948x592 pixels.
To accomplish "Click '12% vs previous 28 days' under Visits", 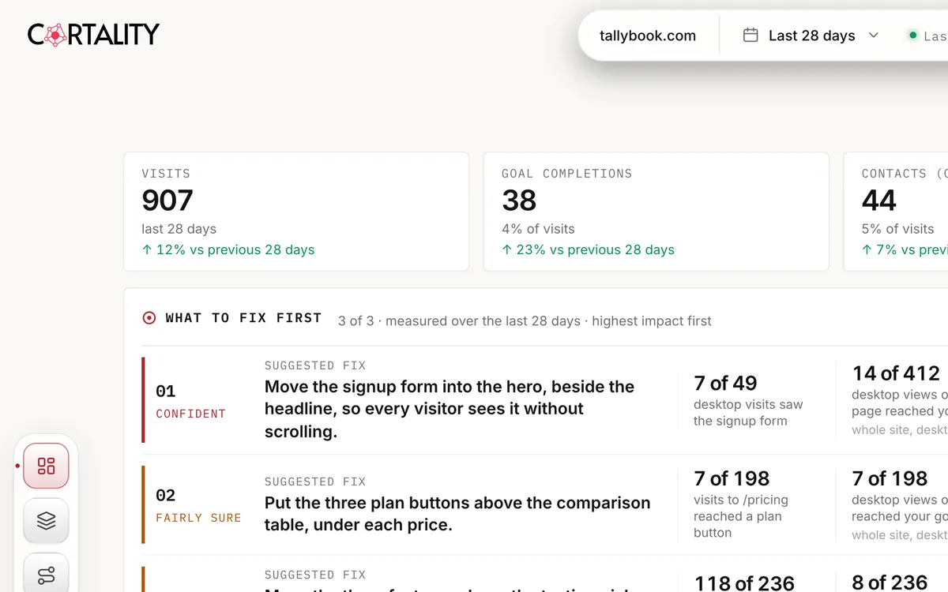I will (228, 249).
